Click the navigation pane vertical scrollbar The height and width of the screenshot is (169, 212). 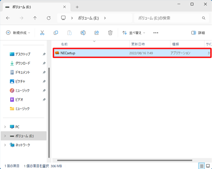point(49,113)
